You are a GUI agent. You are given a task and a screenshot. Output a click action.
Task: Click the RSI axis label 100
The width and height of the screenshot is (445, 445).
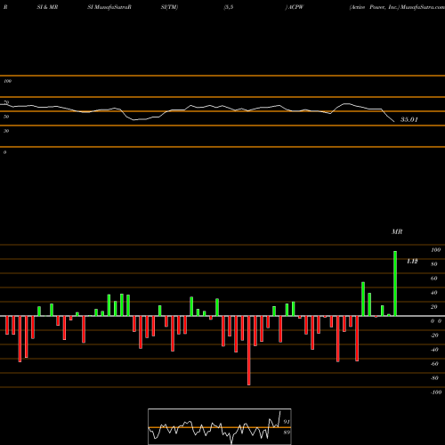pyautogui.click(x=7, y=81)
